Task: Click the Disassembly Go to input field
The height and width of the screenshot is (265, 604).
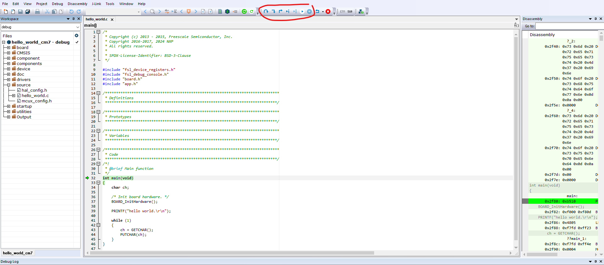Action: coord(566,26)
